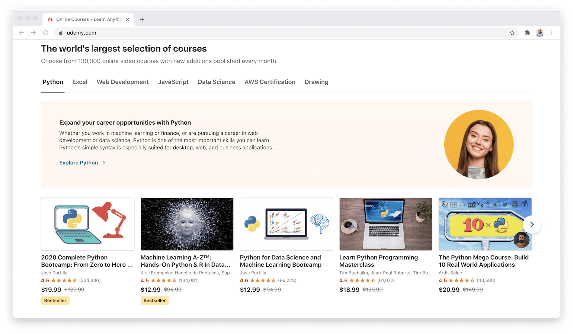
Task: Click the padlock icon in the address bar
Action: (60, 33)
